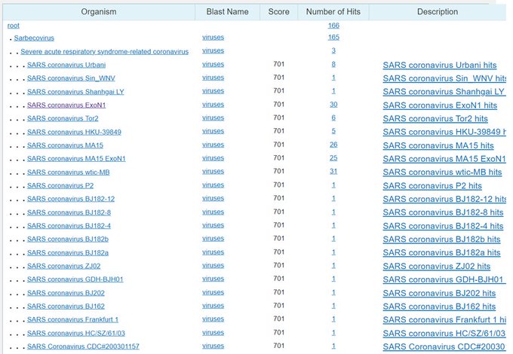
Task: Open SARS Coronavirus CDC#200301157 organism link
Action: coord(83,347)
